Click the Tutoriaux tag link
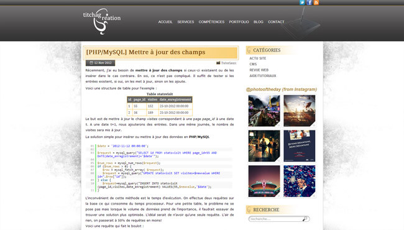 (x=229, y=63)
